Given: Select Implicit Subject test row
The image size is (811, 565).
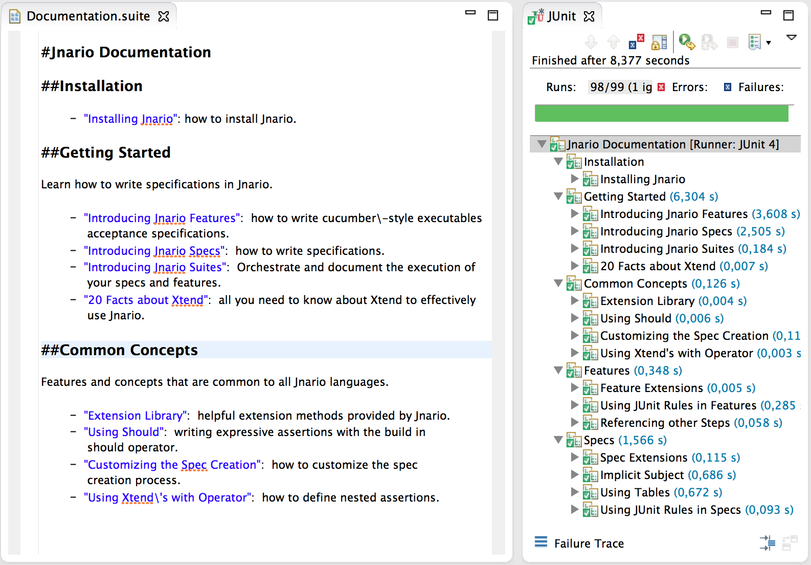Looking at the screenshot, I should tap(665, 475).
